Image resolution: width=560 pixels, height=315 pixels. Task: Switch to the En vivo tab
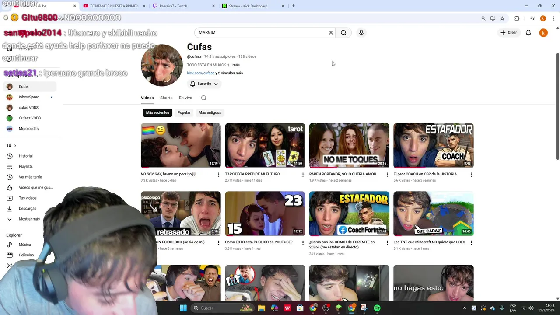tap(185, 98)
